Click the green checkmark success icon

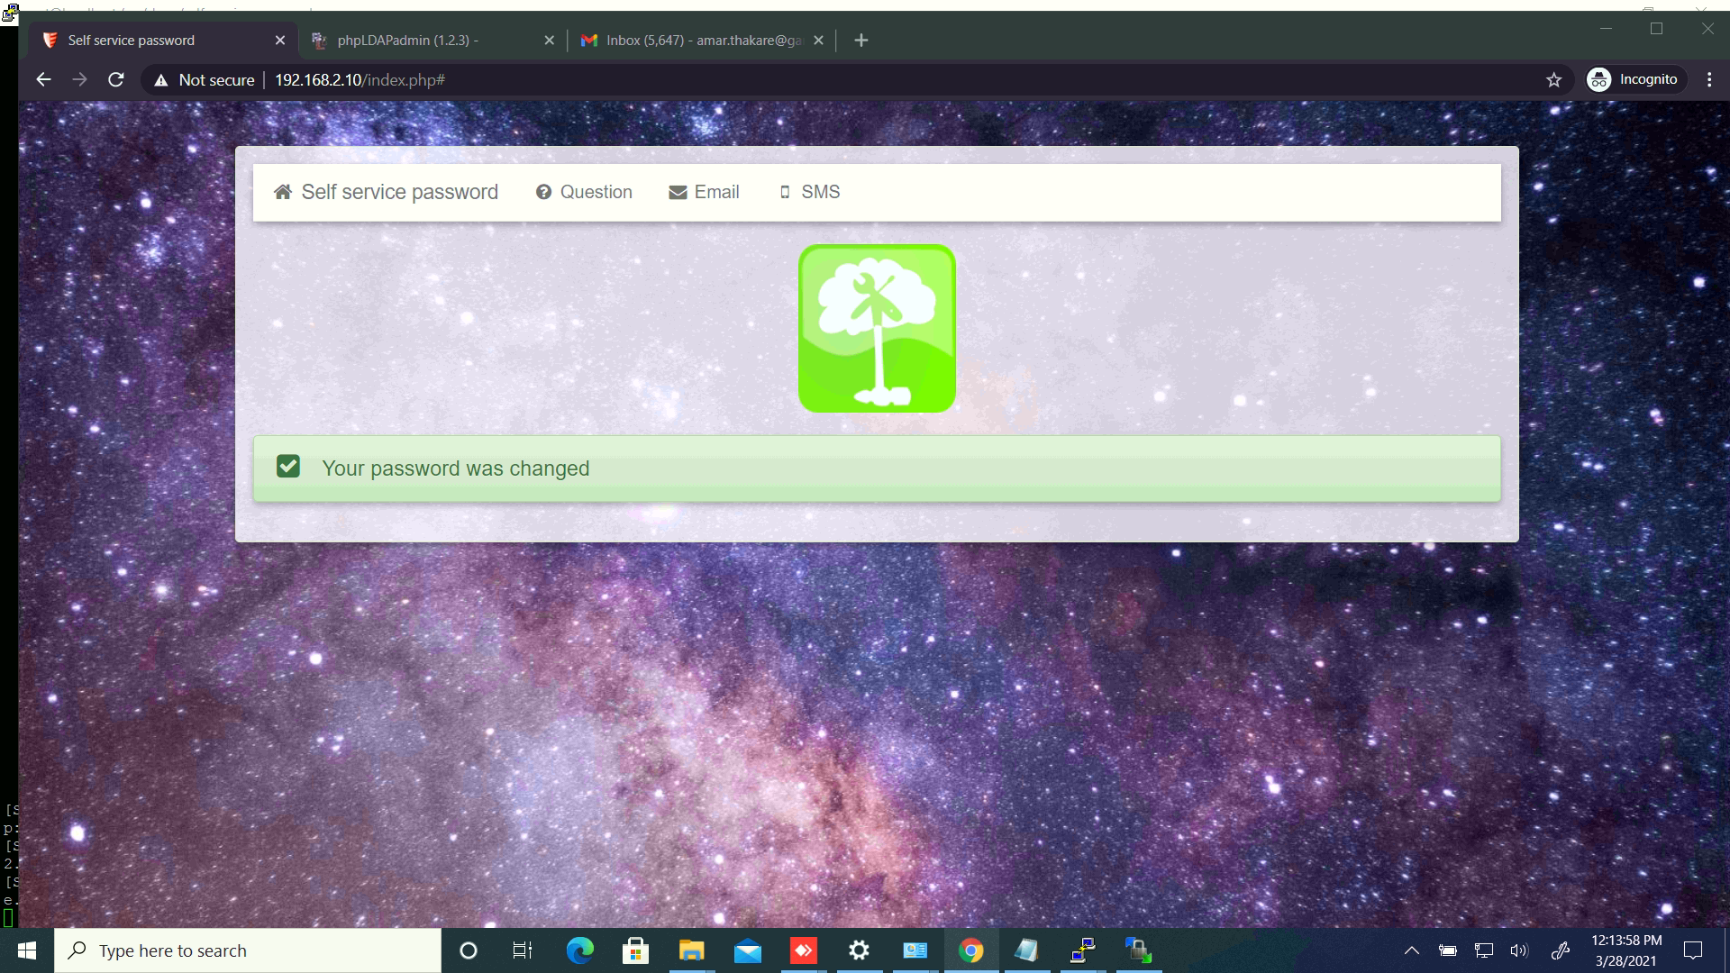click(288, 466)
